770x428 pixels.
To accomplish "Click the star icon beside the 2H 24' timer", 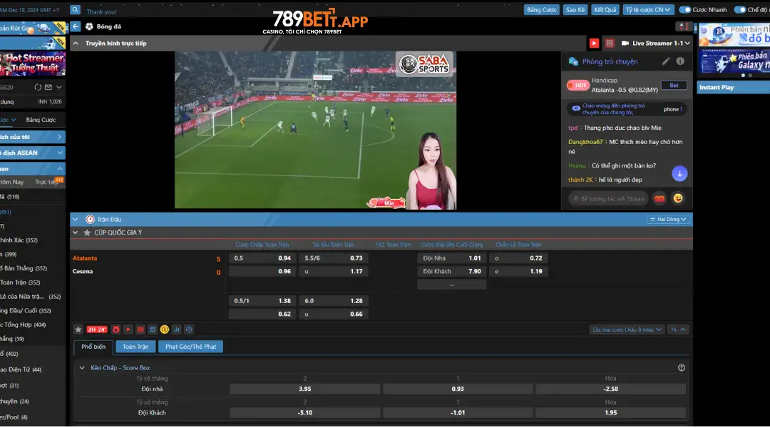I will pyautogui.click(x=78, y=330).
